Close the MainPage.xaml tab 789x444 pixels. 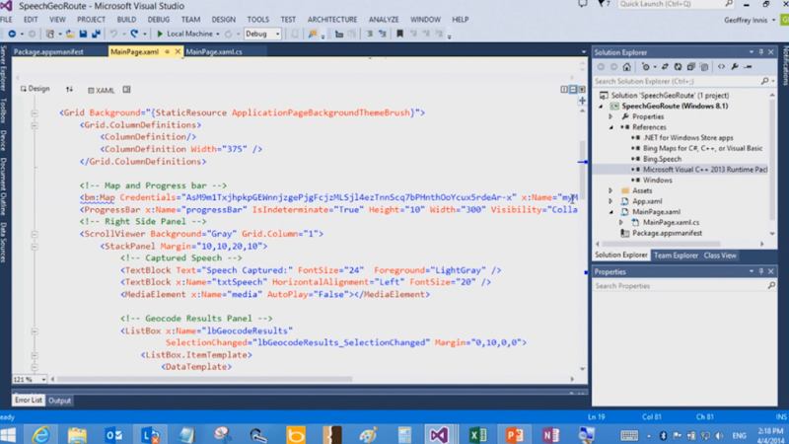tap(178, 52)
